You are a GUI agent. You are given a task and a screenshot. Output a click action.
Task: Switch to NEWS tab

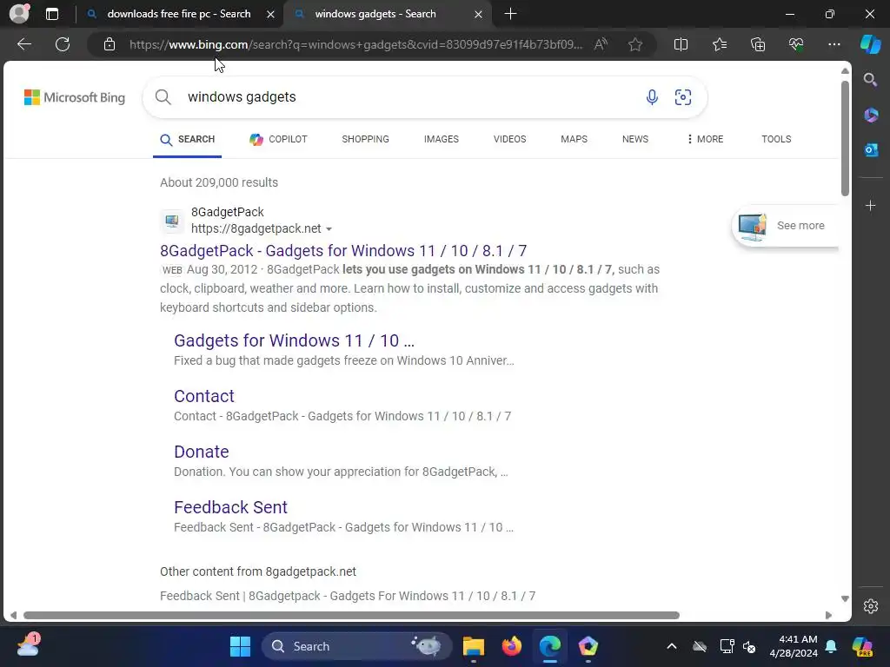635,139
